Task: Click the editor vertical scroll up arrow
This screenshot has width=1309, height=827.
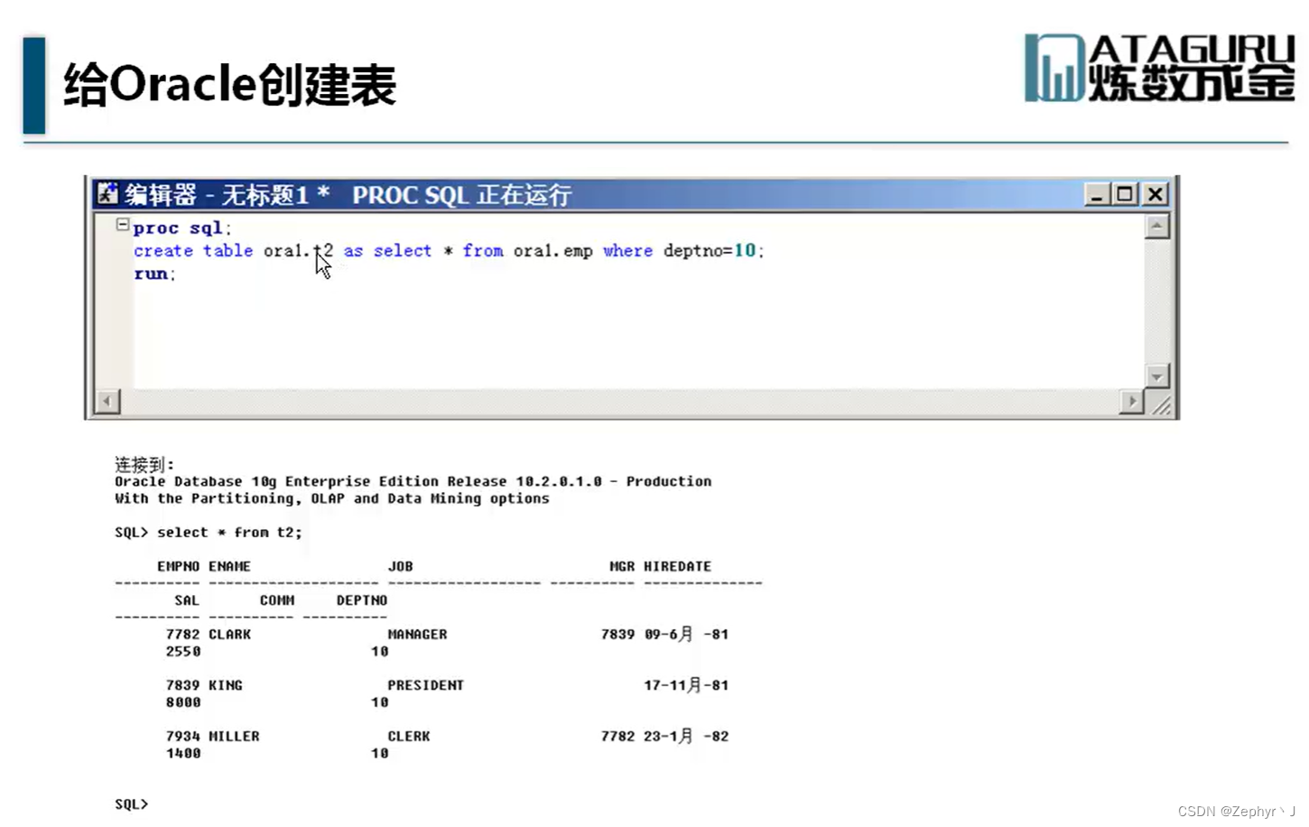Action: pos(1156,226)
